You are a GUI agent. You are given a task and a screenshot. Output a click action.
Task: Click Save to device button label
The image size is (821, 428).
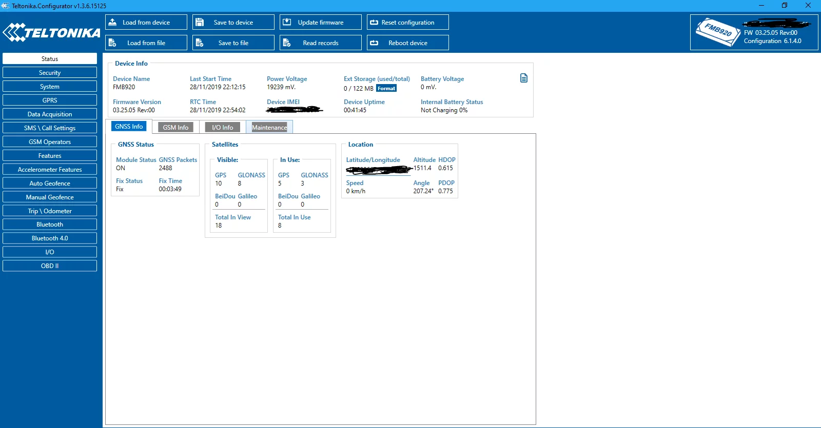point(233,23)
